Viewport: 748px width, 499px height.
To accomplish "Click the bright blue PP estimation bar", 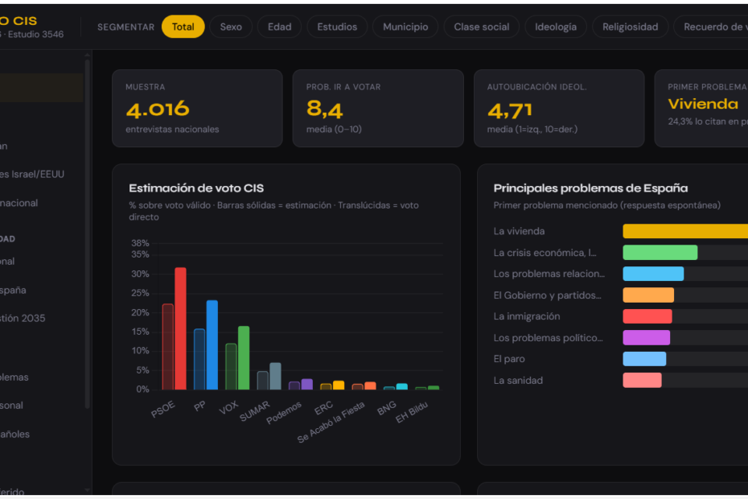I will click(212, 344).
